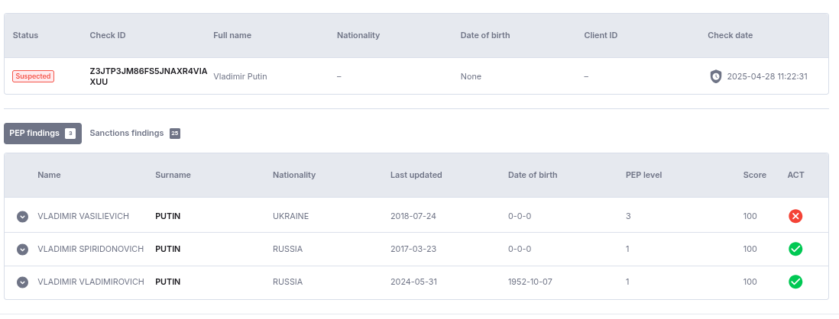839x319 pixels.
Task: Click the Suspected status badge
Action: tap(33, 76)
